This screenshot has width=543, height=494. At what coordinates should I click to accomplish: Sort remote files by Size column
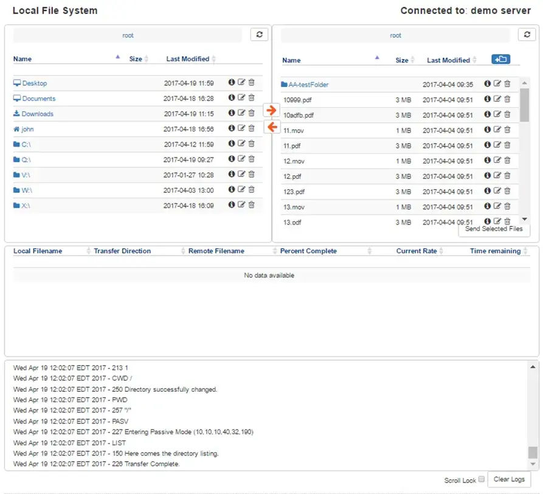(x=402, y=60)
